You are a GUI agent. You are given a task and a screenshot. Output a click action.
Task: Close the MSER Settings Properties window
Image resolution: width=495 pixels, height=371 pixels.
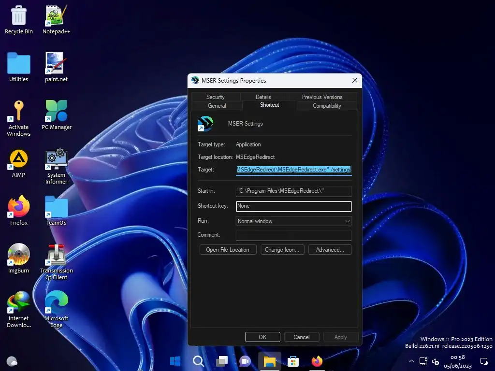click(x=355, y=81)
